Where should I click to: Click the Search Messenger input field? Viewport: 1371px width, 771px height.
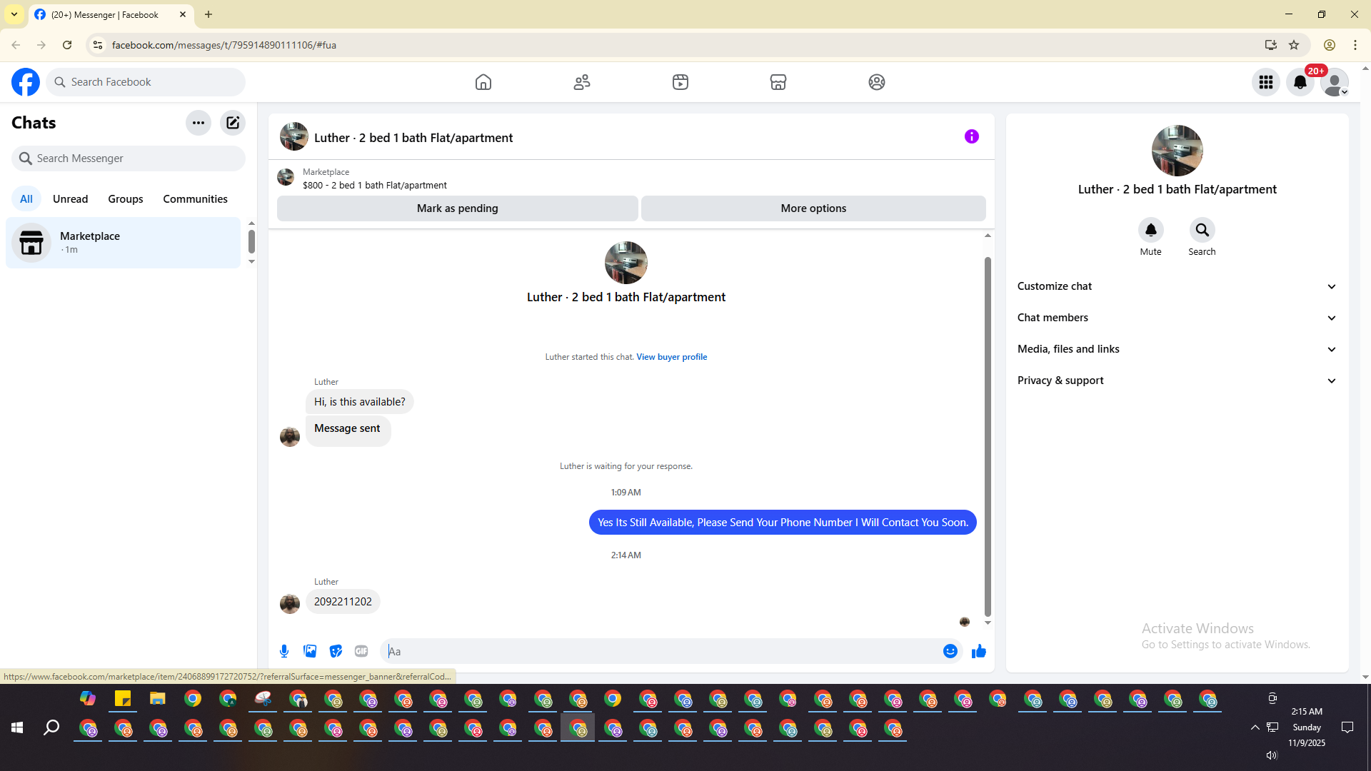point(136,158)
